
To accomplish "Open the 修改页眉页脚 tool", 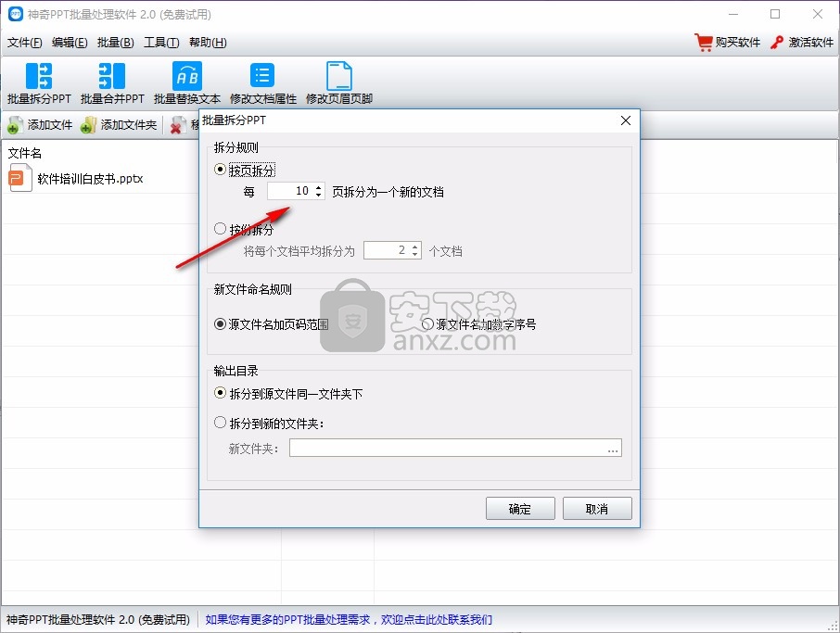I will 339,83.
